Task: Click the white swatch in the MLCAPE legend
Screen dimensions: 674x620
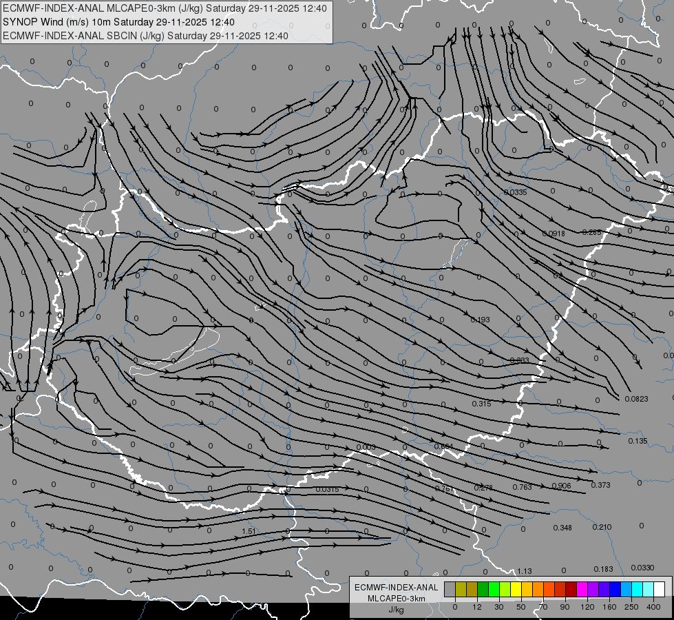Action: pos(660,589)
